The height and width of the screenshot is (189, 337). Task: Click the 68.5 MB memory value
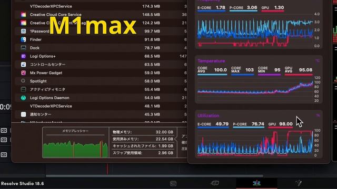coord(152,56)
